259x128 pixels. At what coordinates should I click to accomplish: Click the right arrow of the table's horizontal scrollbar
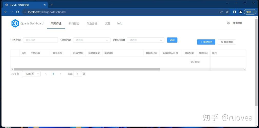pos(244,69)
